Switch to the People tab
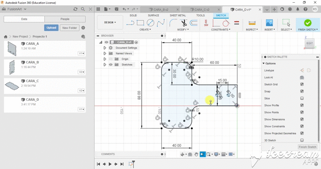Image resolution: width=321 pixels, height=169 pixels. (65, 19)
